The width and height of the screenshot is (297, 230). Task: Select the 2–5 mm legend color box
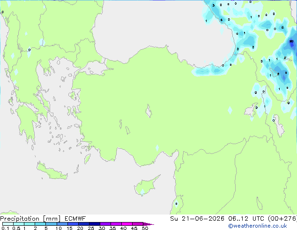tap(40, 224)
